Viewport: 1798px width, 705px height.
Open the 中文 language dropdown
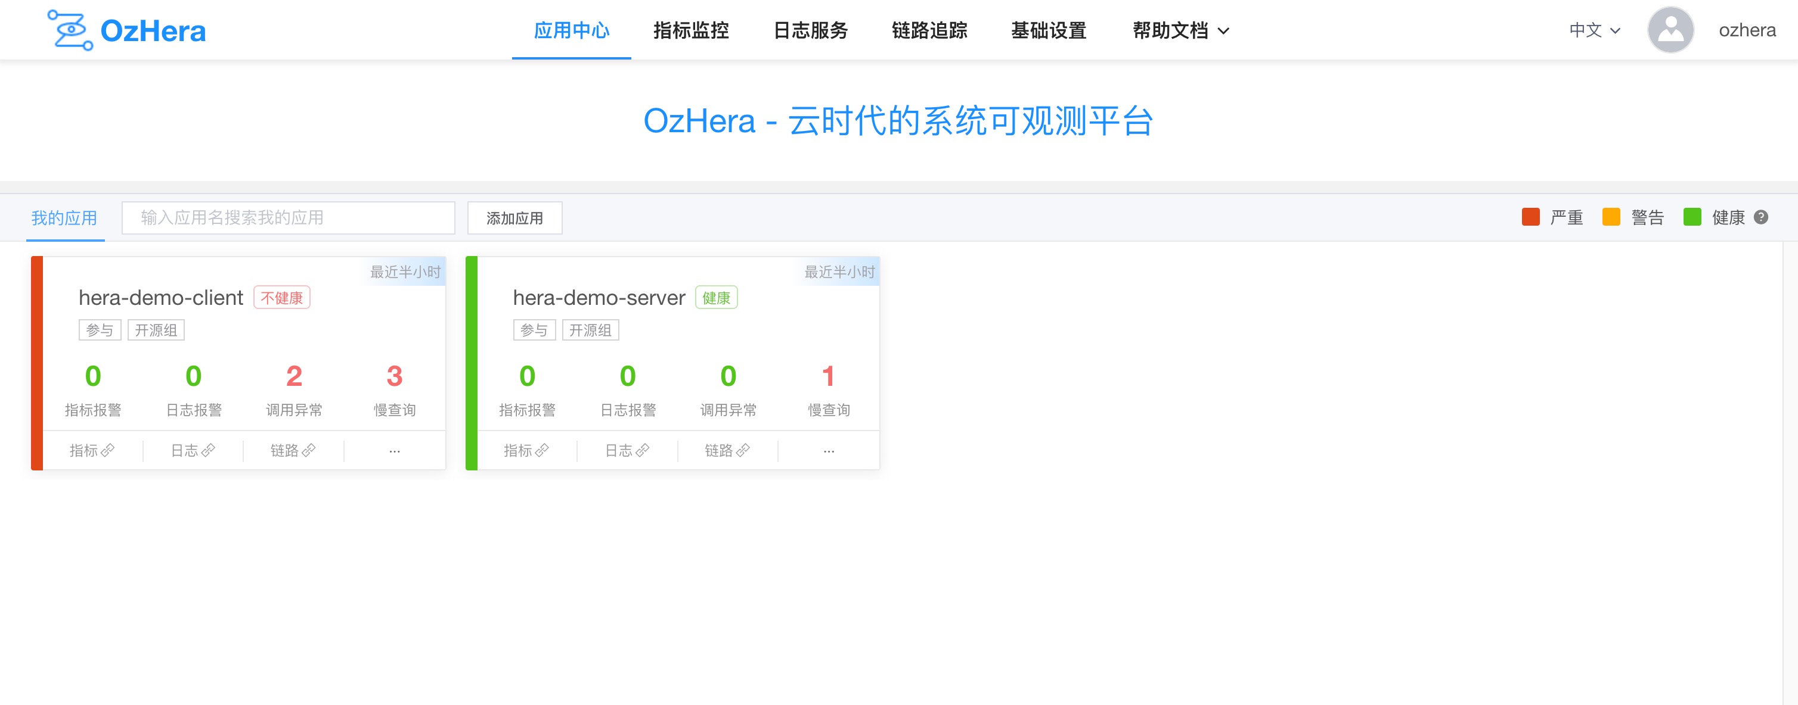(x=1594, y=31)
